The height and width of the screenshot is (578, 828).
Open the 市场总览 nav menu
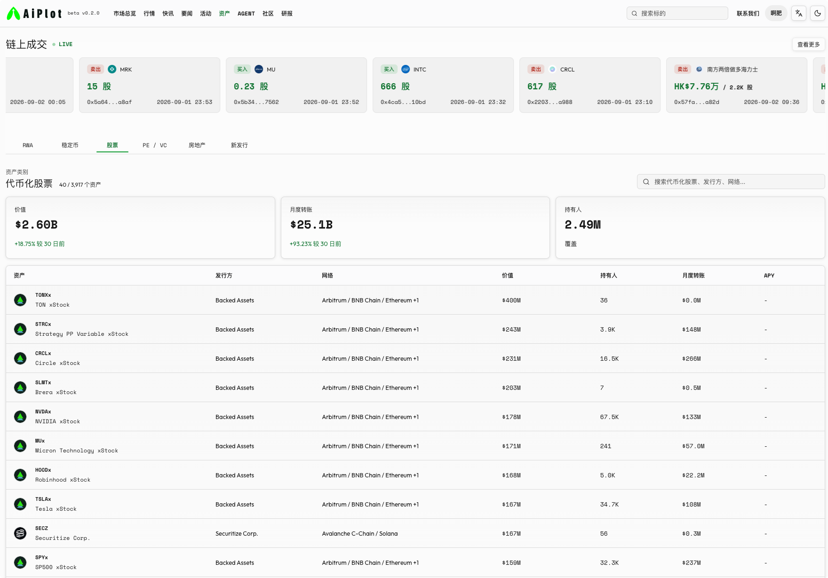[125, 14]
